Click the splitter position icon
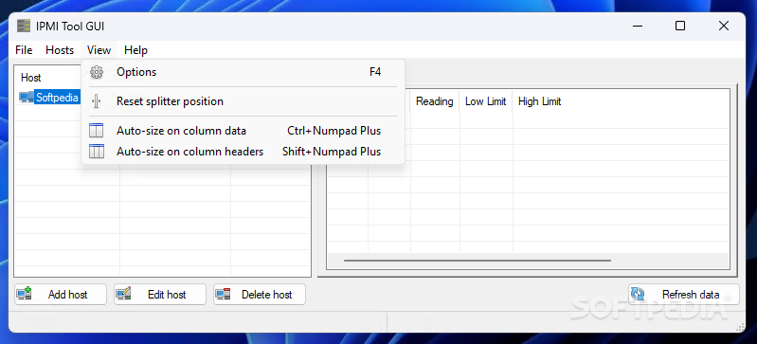 coord(97,101)
